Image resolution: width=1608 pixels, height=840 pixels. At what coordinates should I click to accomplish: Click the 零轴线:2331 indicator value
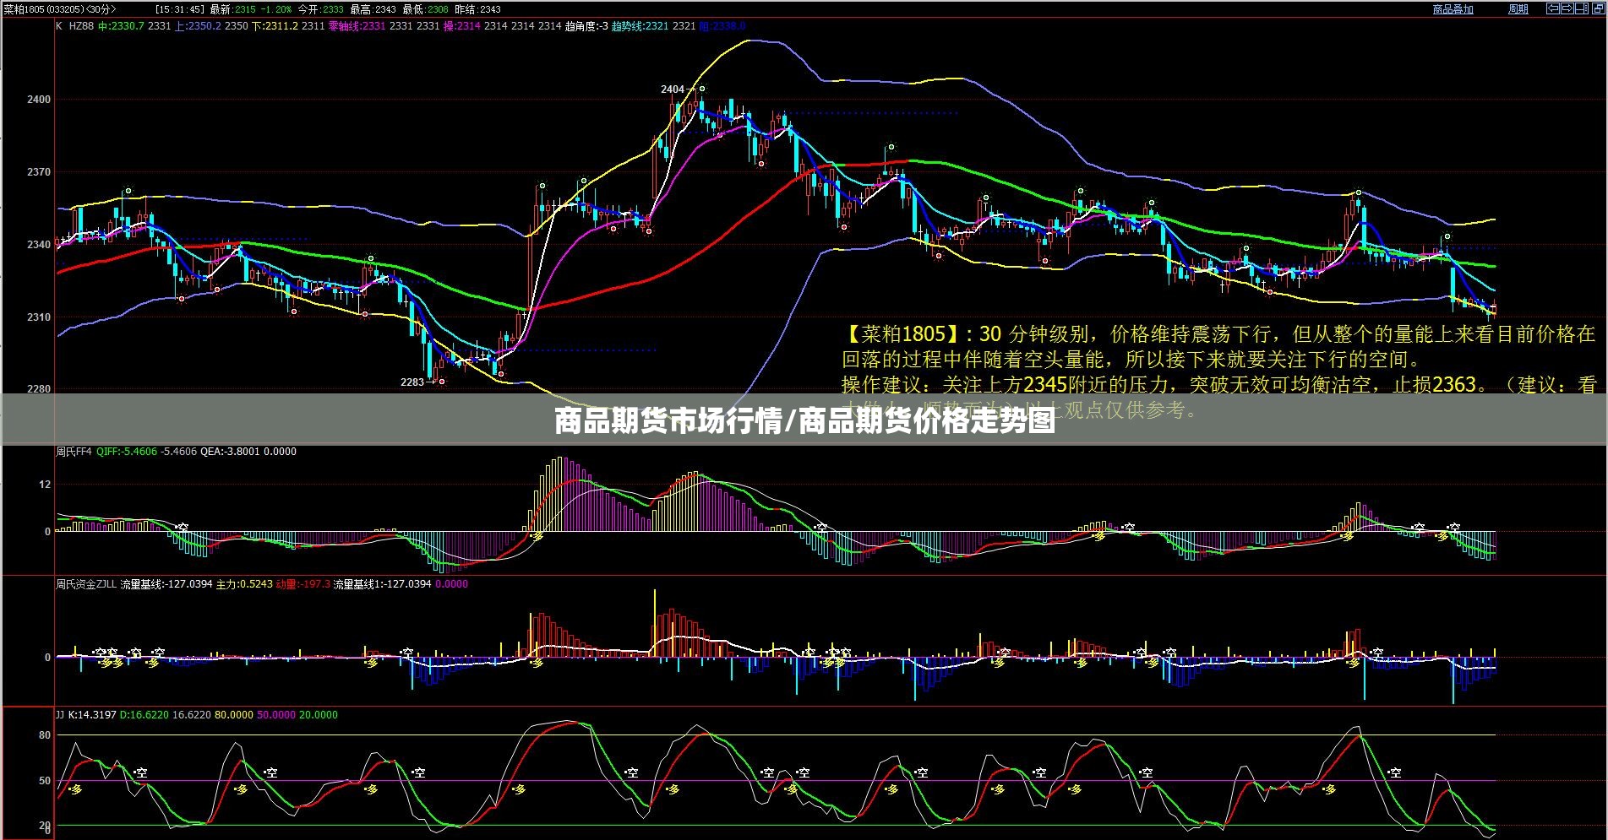click(357, 26)
